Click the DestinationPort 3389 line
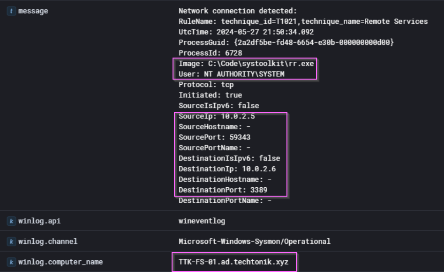This screenshot has width=444, height=272. 225,190
